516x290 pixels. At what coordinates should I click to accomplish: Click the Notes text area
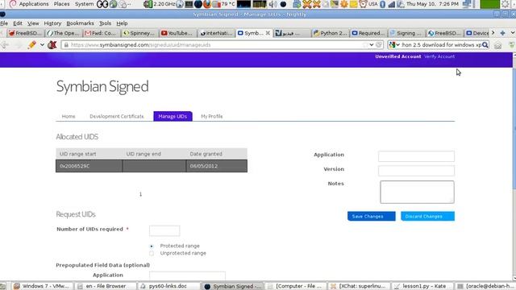click(x=417, y=192)
